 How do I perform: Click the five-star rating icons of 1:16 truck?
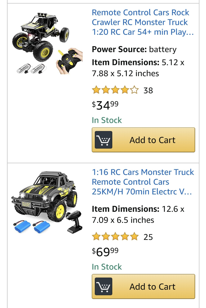(x=115, y=237)
